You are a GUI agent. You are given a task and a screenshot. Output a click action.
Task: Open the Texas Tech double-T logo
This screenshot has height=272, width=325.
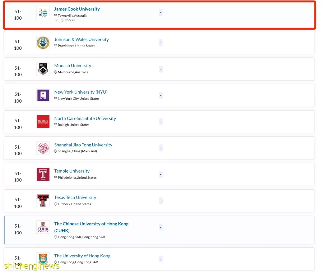[x=43, y=201]
